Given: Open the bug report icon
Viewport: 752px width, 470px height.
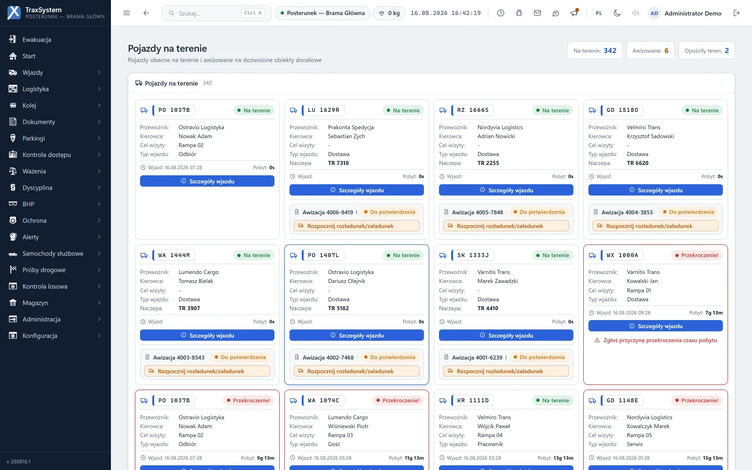Looking at the screenshot, I should (519, 13).
